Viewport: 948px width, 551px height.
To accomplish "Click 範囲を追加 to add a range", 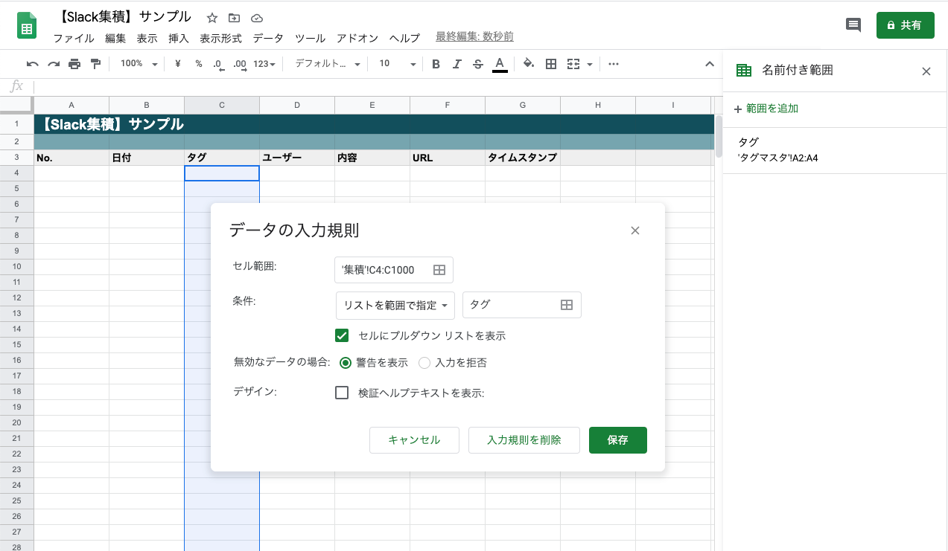I will (x=766, y=109).
